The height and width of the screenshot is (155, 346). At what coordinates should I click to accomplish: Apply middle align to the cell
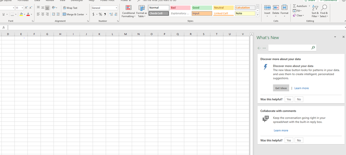[x=43, y=8]
